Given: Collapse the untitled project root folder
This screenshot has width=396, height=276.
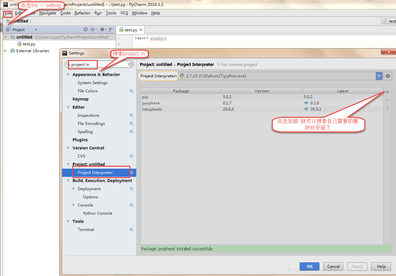Looking at the screenshot, I should click(6, 37).
